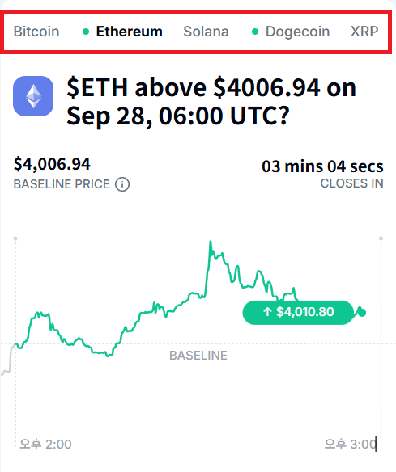Select the Ethereum tab
The height and width of the screenshot is (472, 396).
tap(129, 32)
